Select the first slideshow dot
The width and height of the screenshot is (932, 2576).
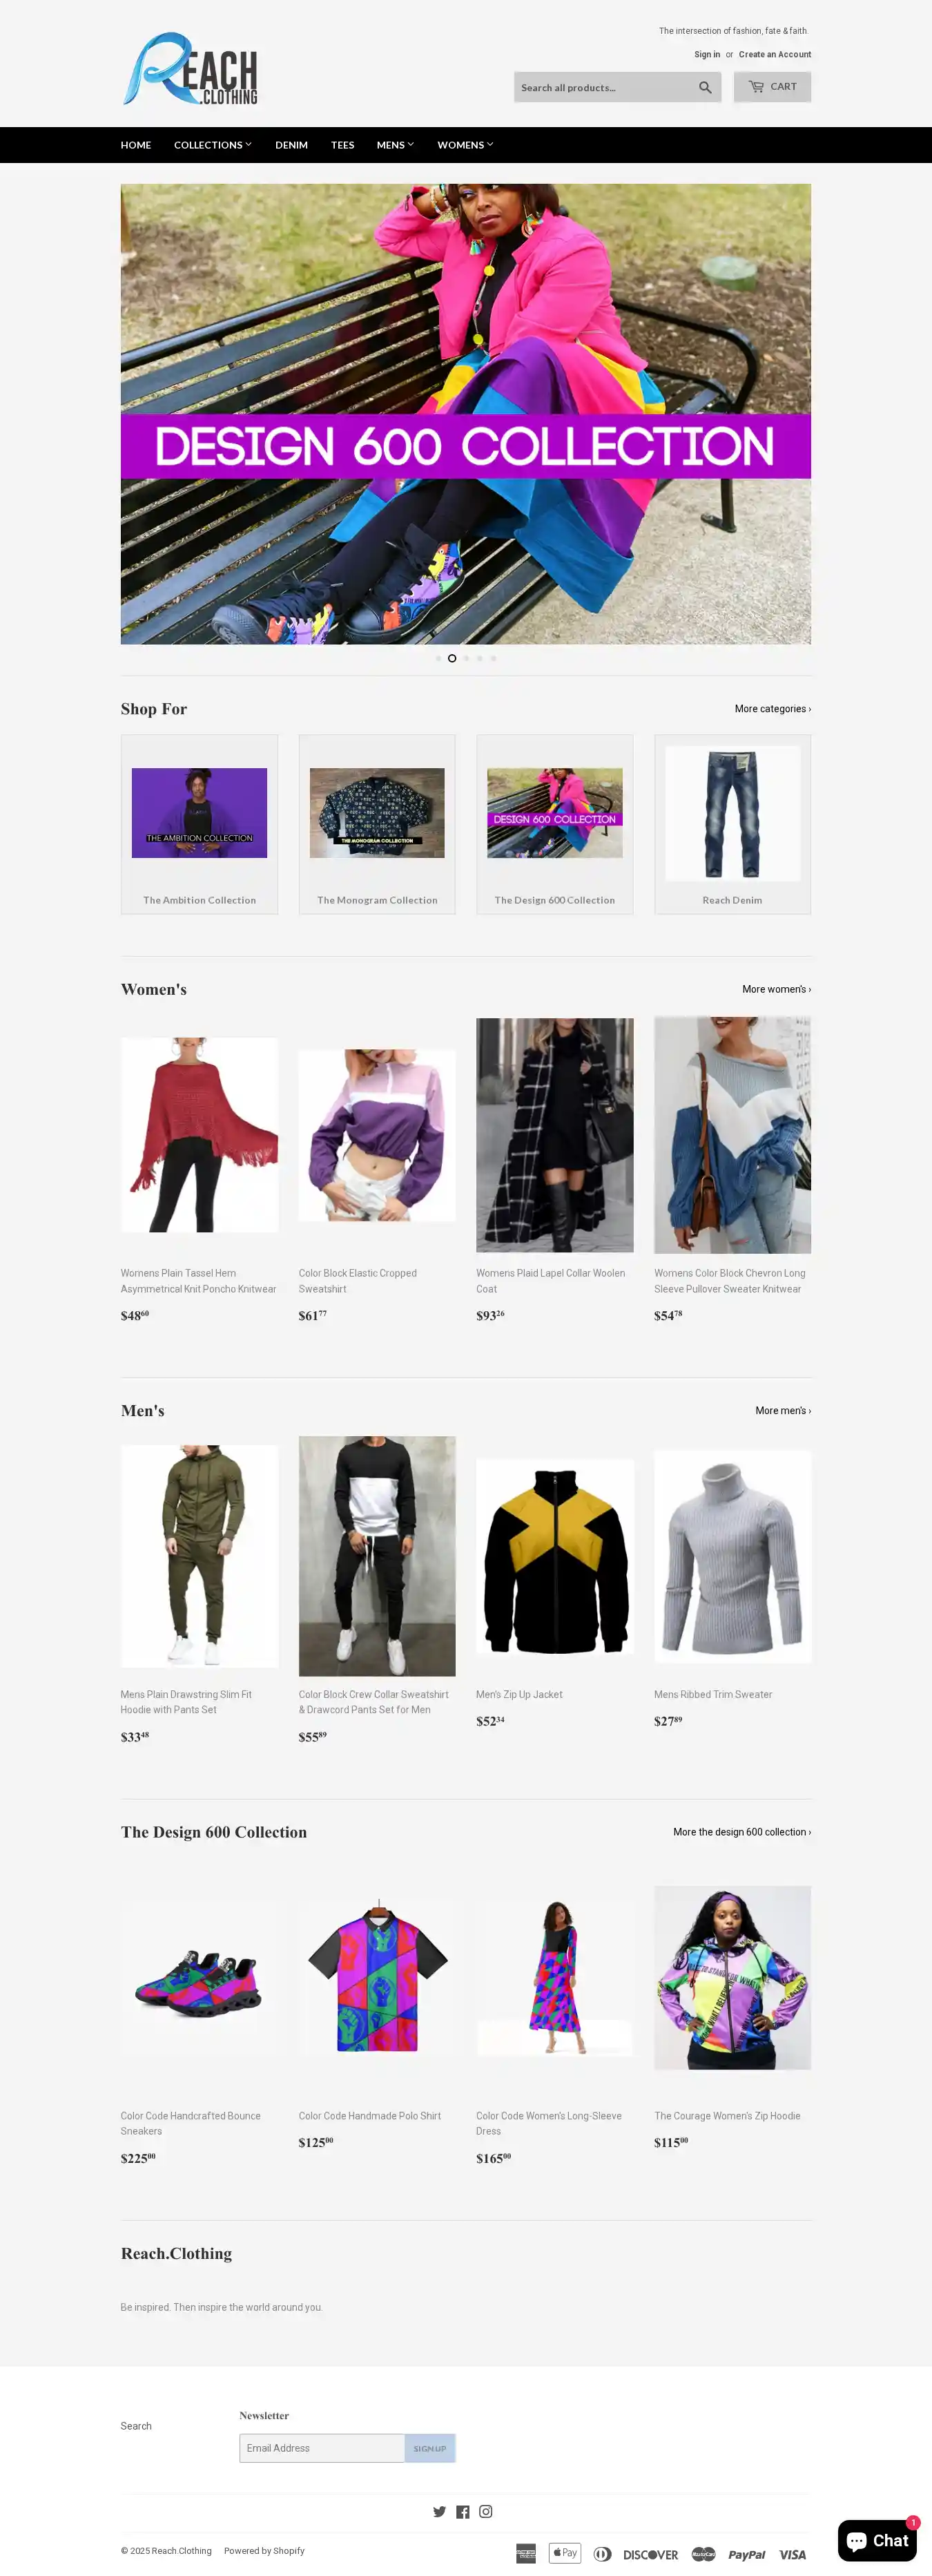click(x=438, y=658)
